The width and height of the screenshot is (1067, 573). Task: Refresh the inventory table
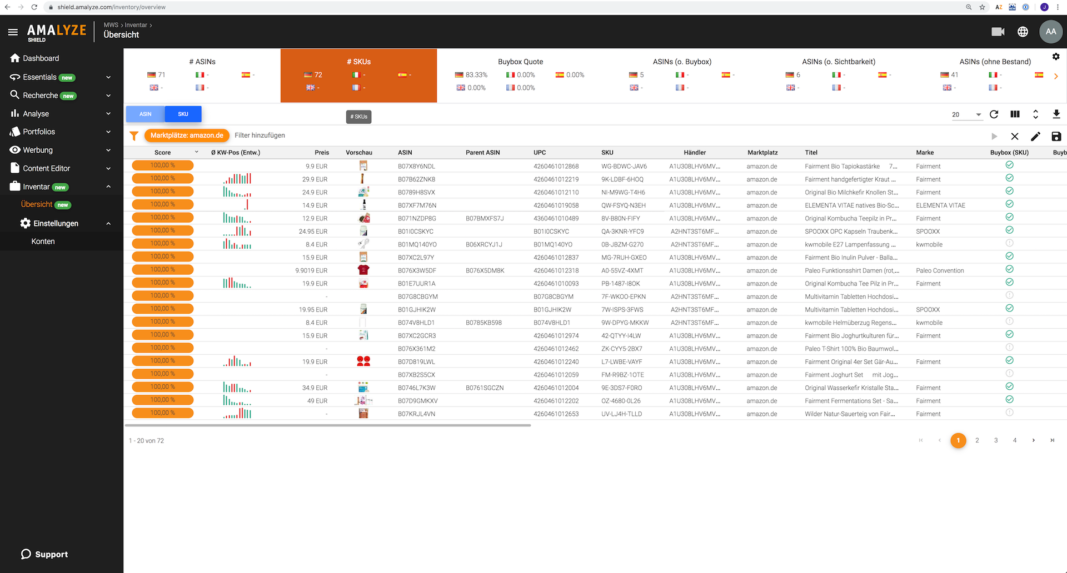coord(994,114)
